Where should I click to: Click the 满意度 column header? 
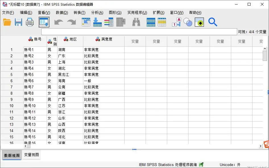pos(104,39)
